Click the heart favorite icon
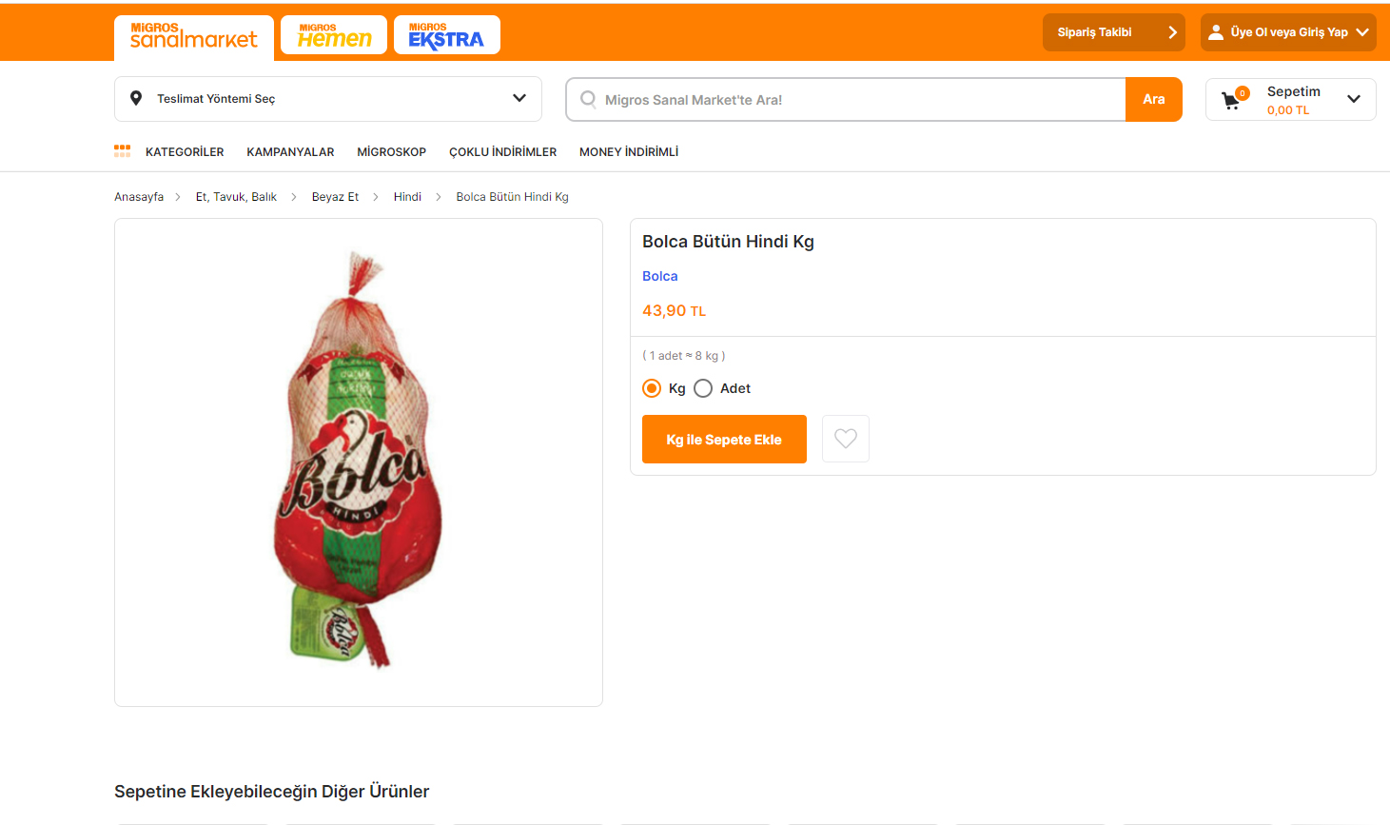Screen dimensions: 1390x825 click(845, 439)
